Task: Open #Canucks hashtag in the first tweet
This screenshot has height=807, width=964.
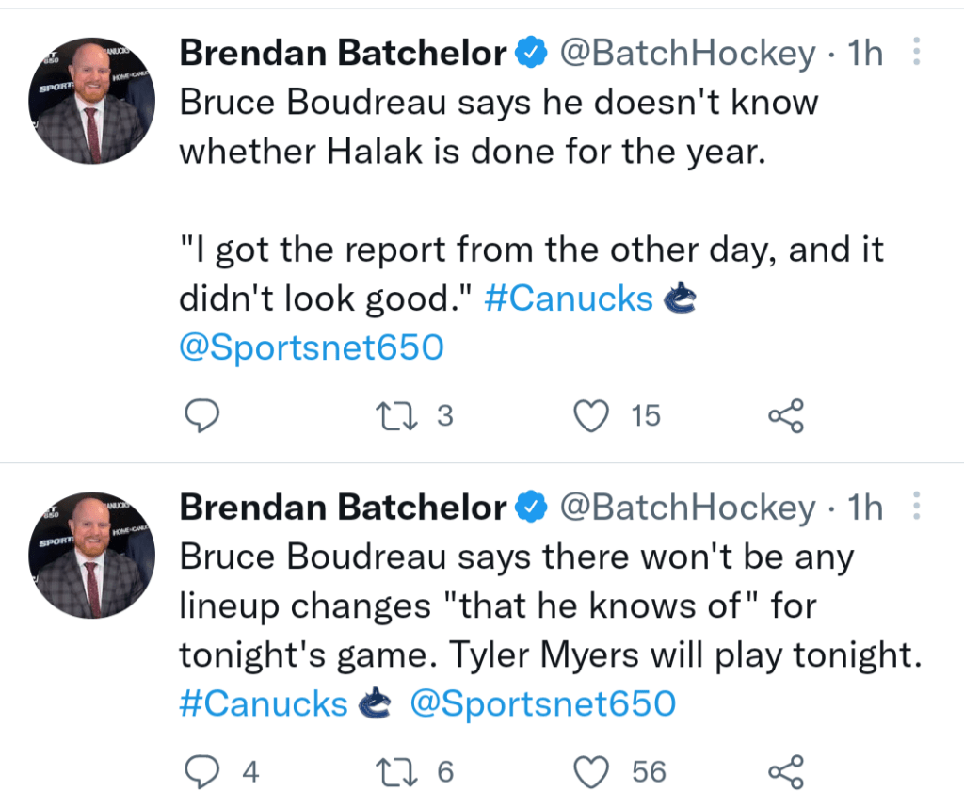Action: (x=569, y=299)
